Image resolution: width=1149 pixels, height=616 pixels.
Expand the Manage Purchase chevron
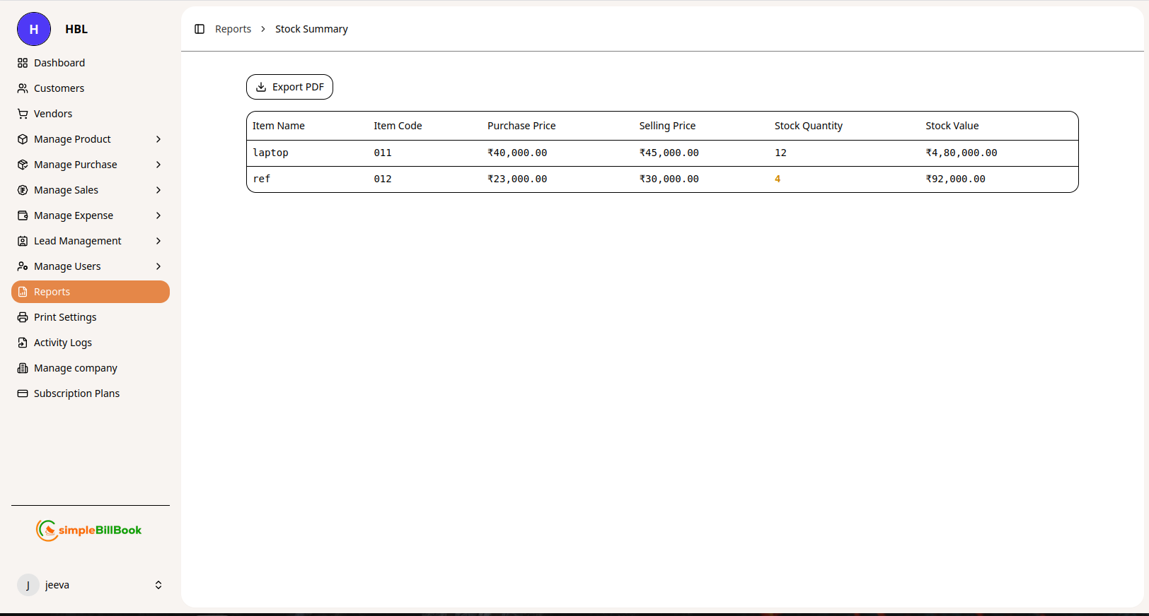click(158, 165)
